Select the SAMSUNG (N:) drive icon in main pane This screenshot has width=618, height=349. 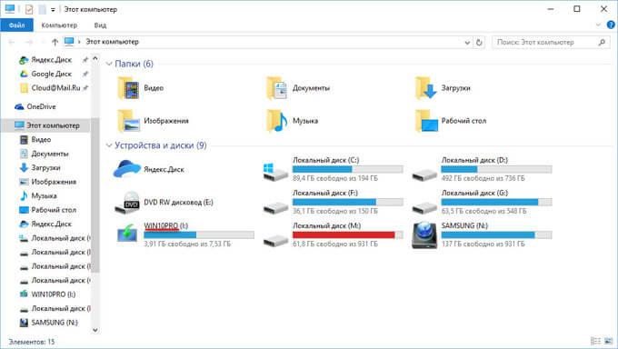(424, 235)
